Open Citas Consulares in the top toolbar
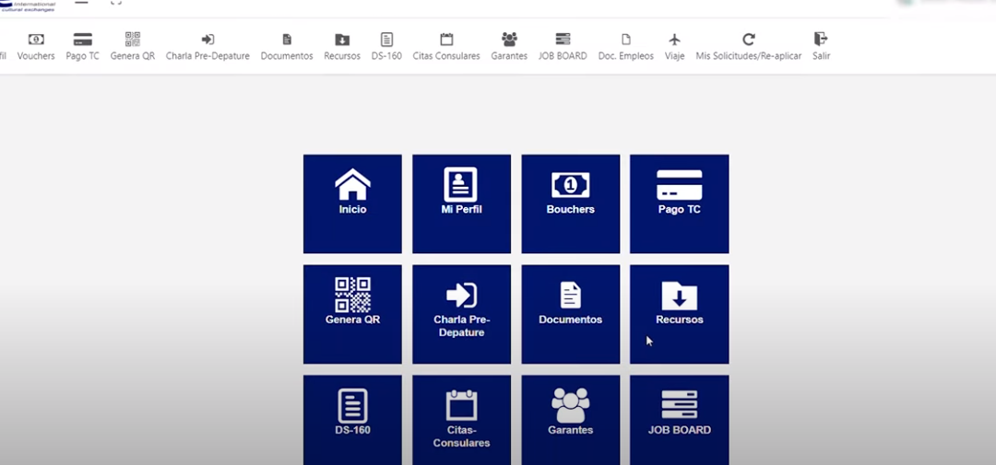Screen dimensions: 996x465 (446, 47)
